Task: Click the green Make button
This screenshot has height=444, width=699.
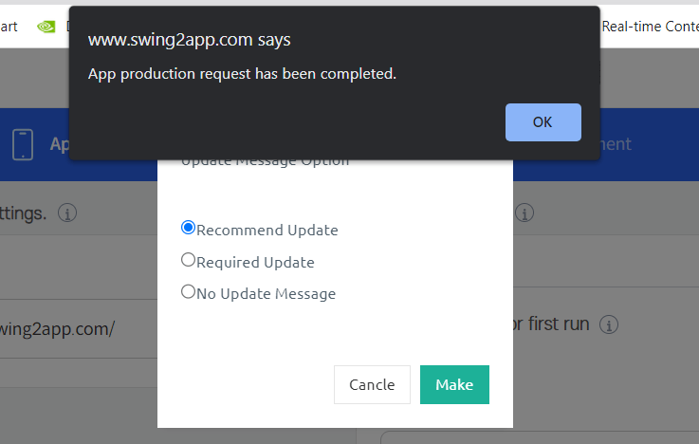Action: (454, 385)
